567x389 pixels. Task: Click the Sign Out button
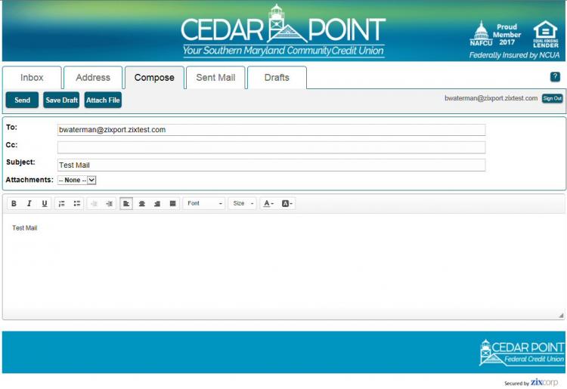point(552,98)
